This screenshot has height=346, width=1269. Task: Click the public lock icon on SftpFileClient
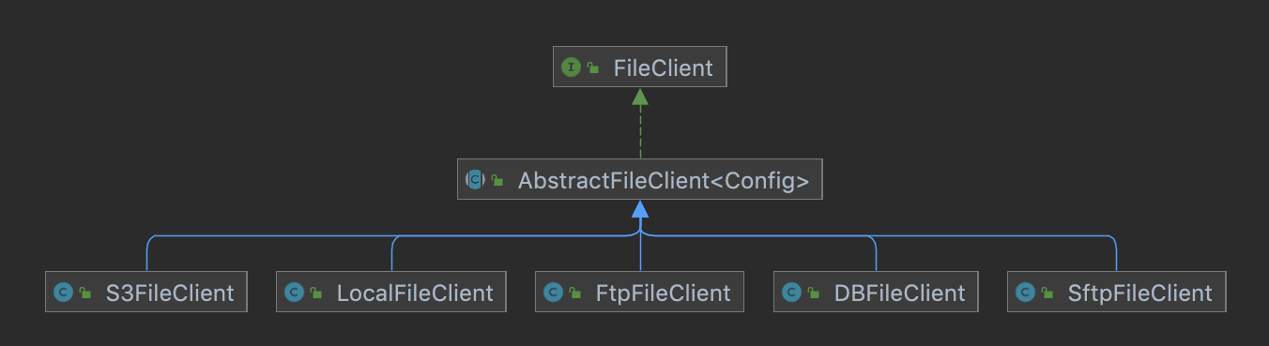click(1047, 293)
